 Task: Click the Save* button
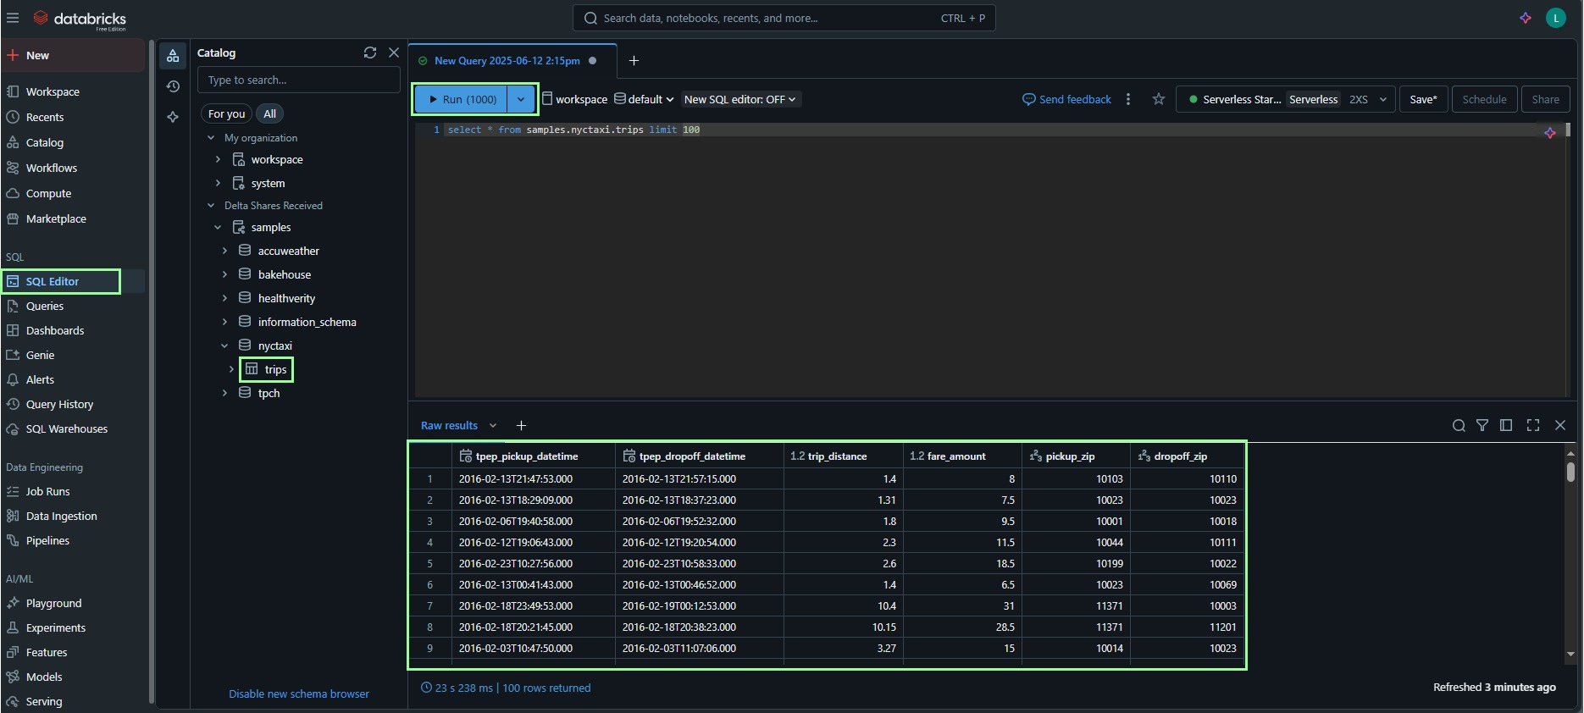[x=1423, y=99]
